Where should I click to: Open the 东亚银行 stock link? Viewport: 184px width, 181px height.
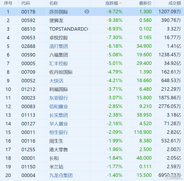[x=59, y=98]
